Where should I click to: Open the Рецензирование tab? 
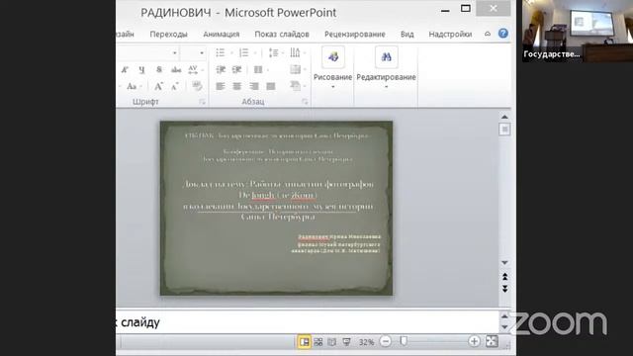pyautogui.click(x=355, y=35)
